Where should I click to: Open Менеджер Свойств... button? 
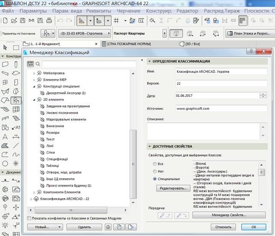[x=229, y=215]
